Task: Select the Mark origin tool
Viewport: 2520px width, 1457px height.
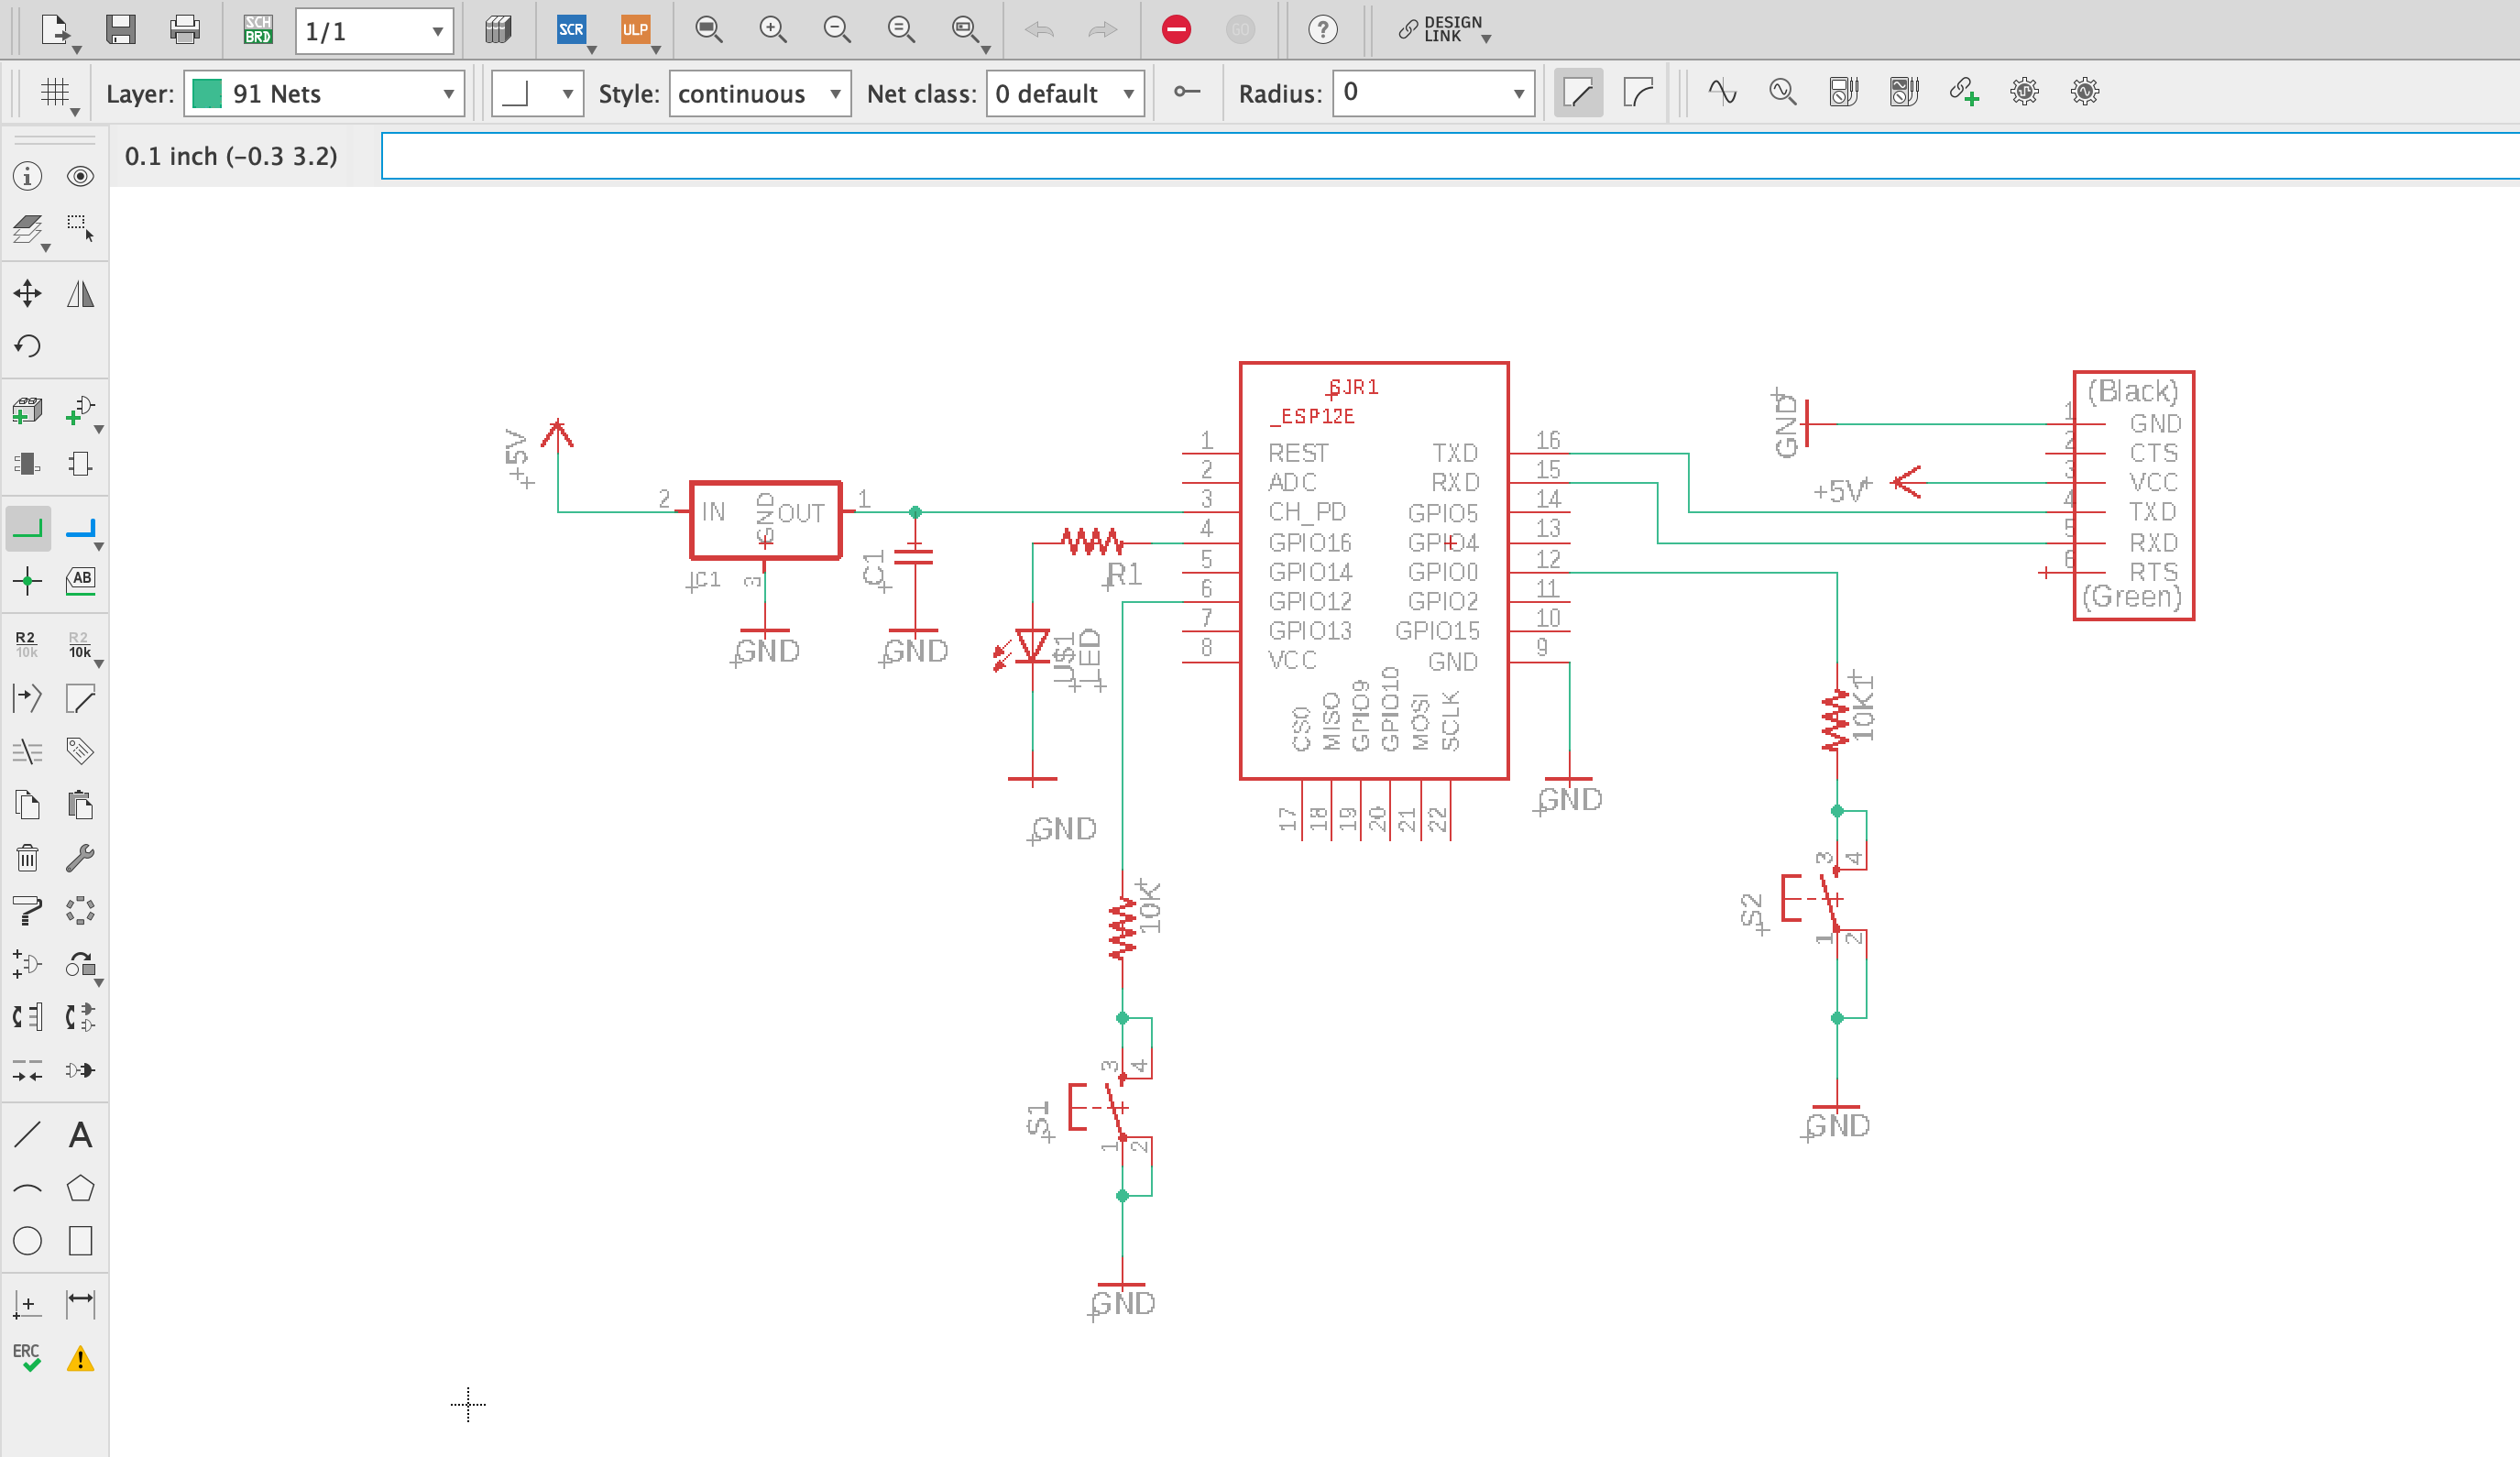Action: pos(28,1305)
